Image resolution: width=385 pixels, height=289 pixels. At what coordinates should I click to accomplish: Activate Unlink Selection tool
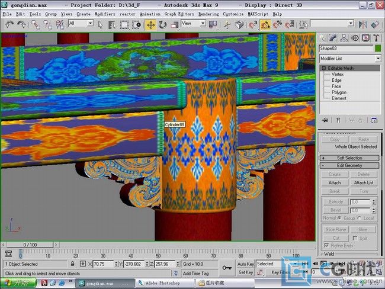[x=47, y=25]
